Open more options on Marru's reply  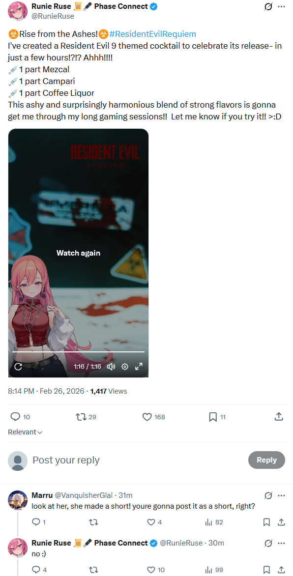pyautogui.click(x=281, y=495)
